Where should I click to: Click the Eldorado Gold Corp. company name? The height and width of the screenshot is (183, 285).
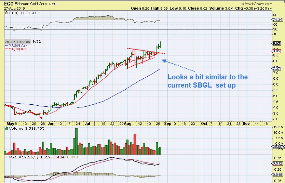coord(31,4)
